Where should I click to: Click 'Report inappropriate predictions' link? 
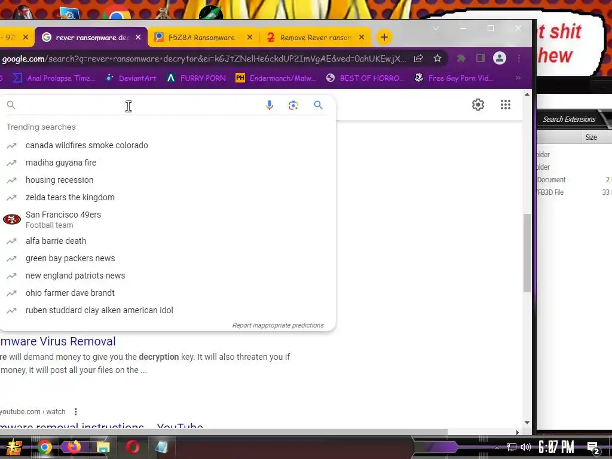pos(278,325)
